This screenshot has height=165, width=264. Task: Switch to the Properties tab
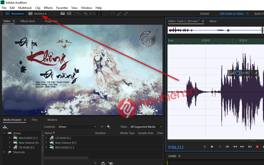(51, 21)
